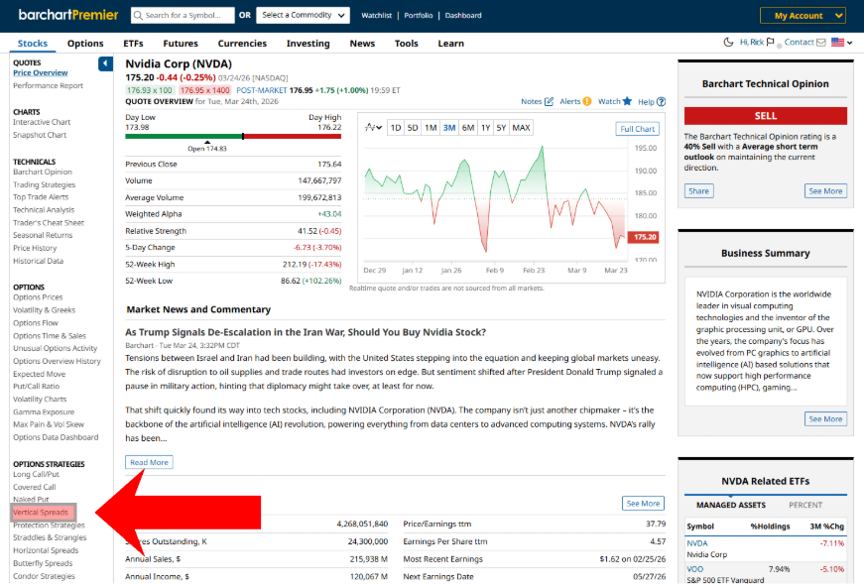Click the barchart Premier logo
The image size is (864, 585).
(68, 15)
